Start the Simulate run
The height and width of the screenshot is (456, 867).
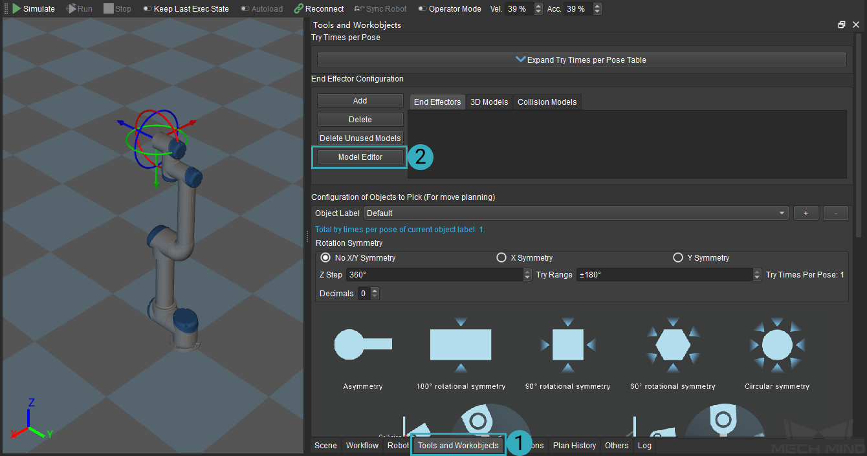pos(34,9)
